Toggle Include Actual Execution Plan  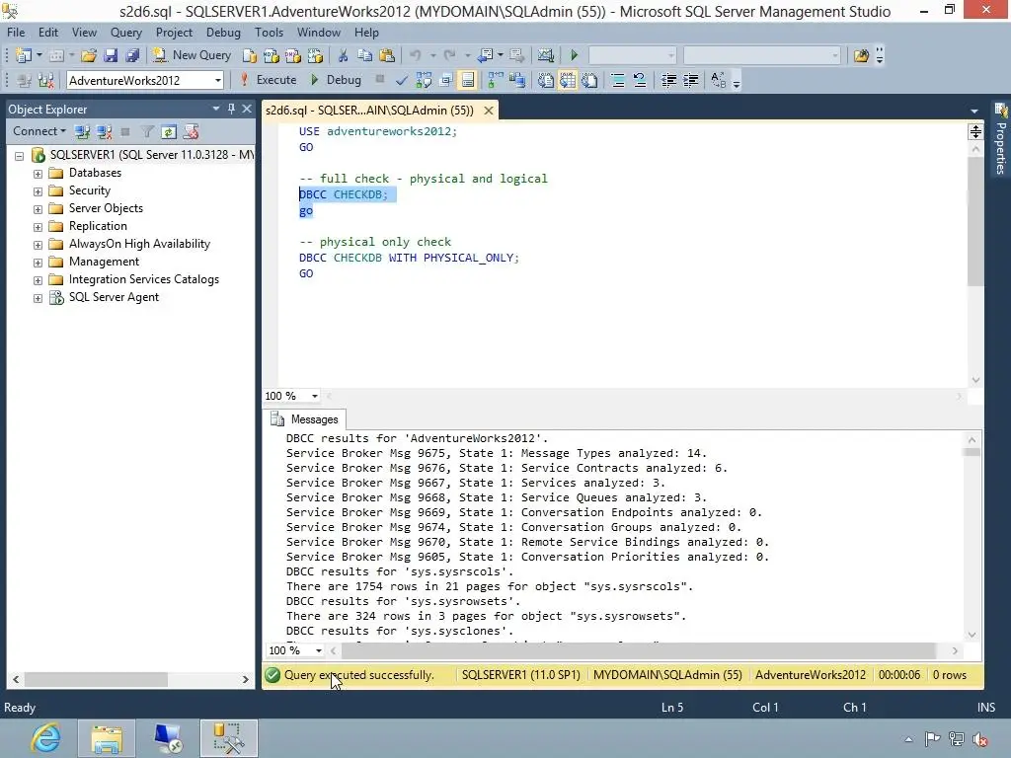pyautogui.click(x=493, y=80)
